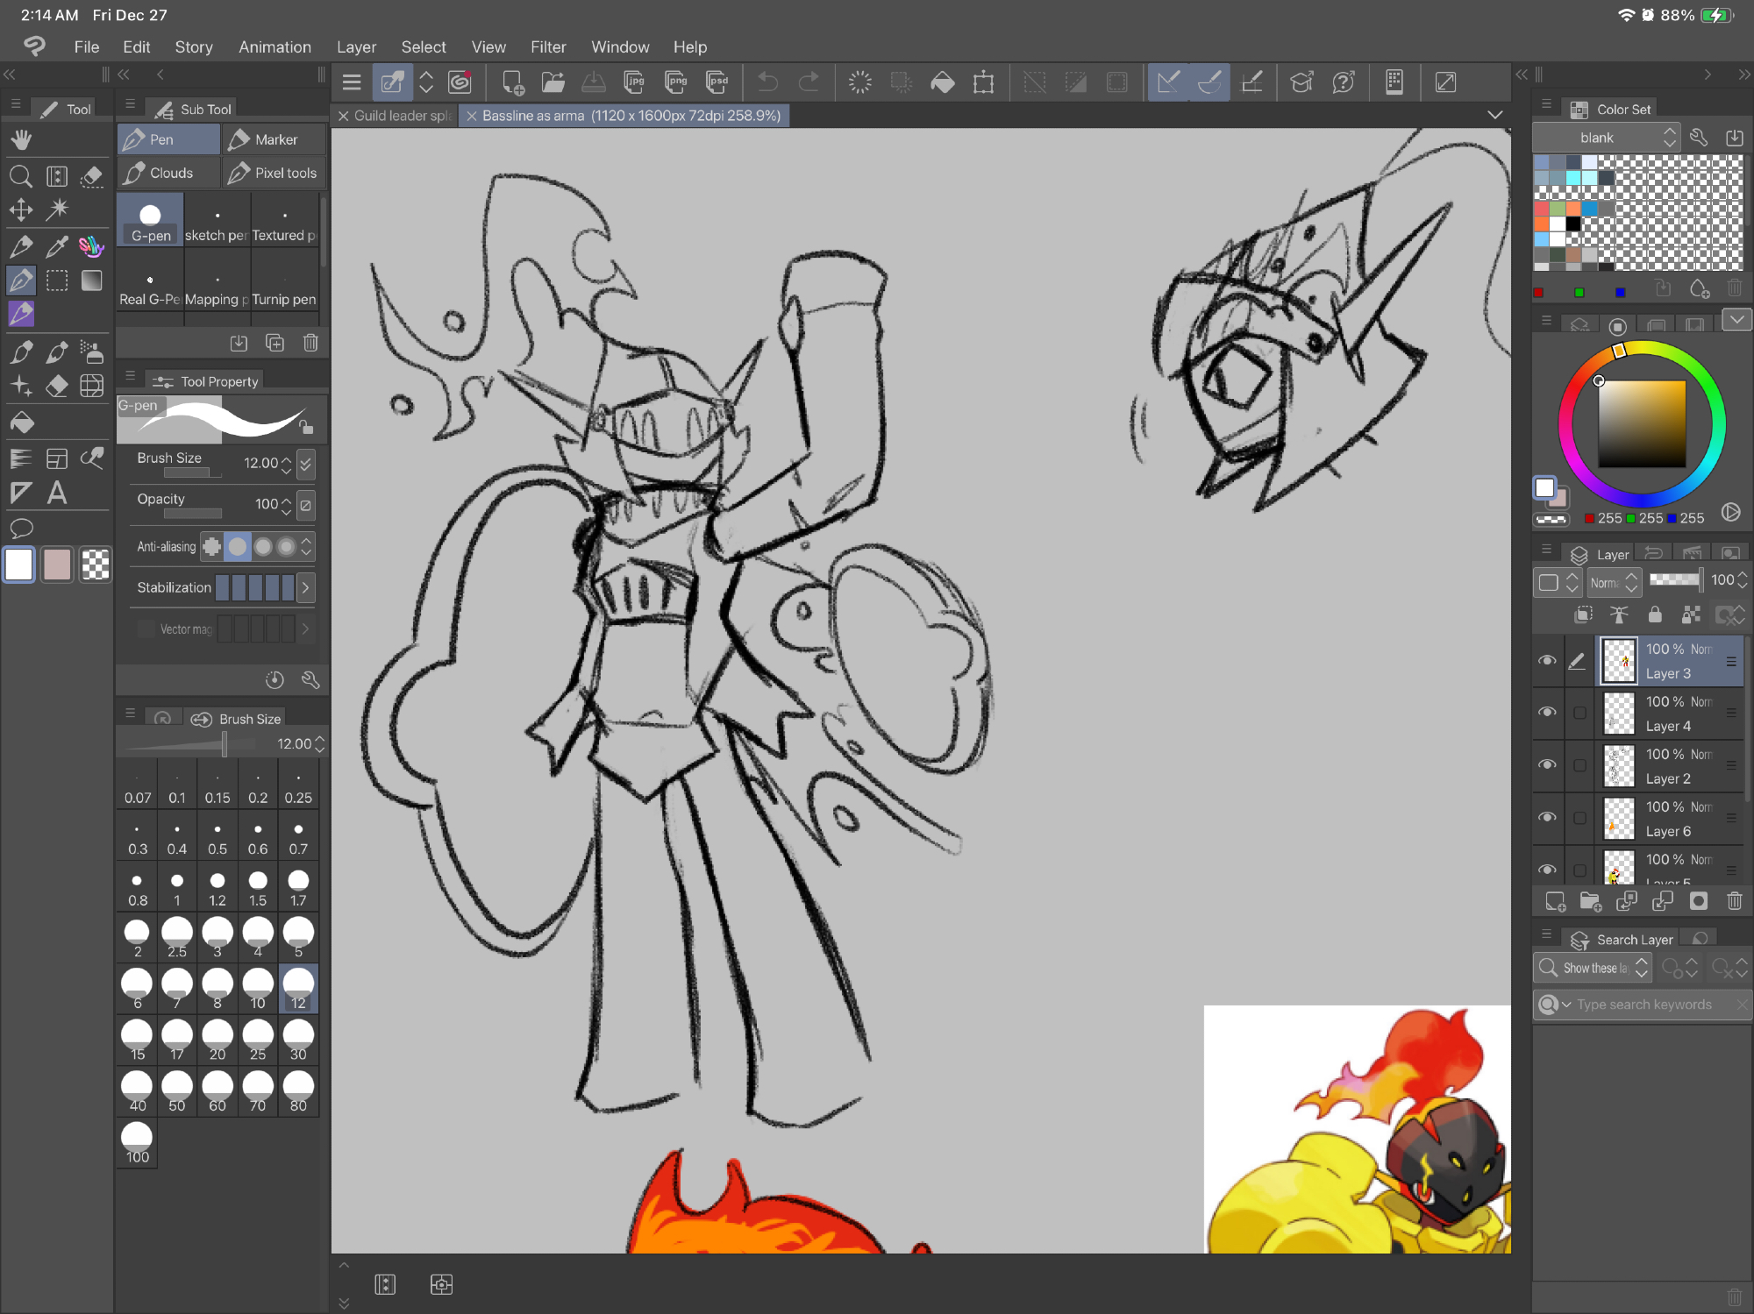Switch to Guild leader canvas tab
Screen dimensions: 1754x1314
pyautogui.click(x=403, y=116)
